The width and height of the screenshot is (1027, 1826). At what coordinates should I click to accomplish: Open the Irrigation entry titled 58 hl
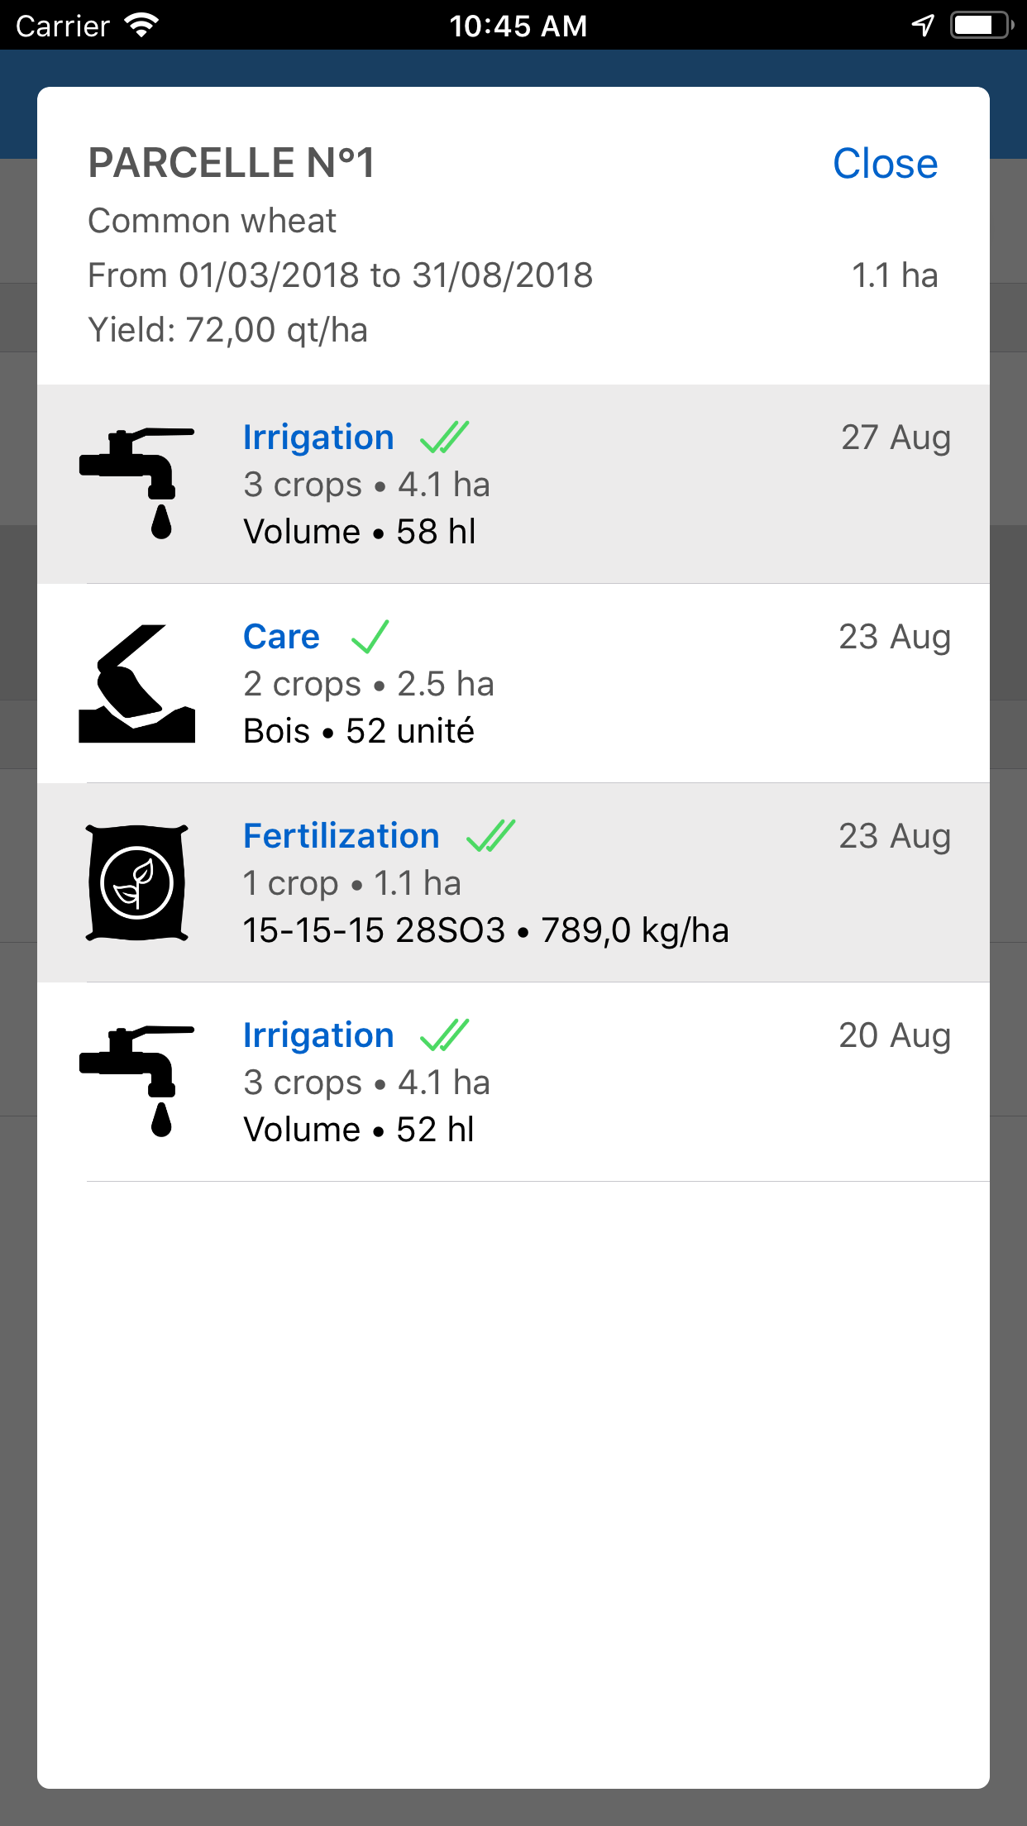(318, 437)
